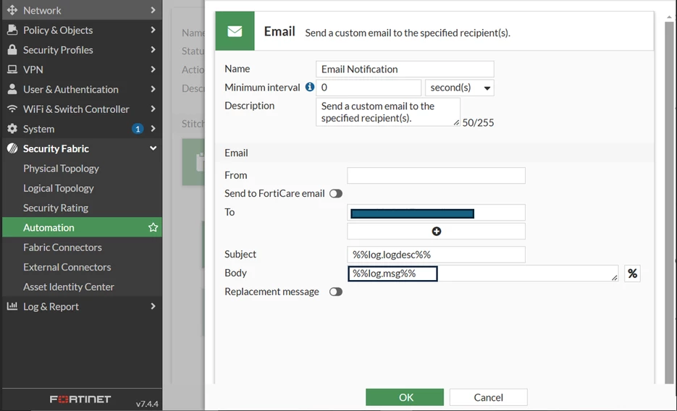Screen dimensions: 677x411
Task: Click the Subject field with %%log.logdesc%%
Action: pyautogui.click(x=436, y=255)
